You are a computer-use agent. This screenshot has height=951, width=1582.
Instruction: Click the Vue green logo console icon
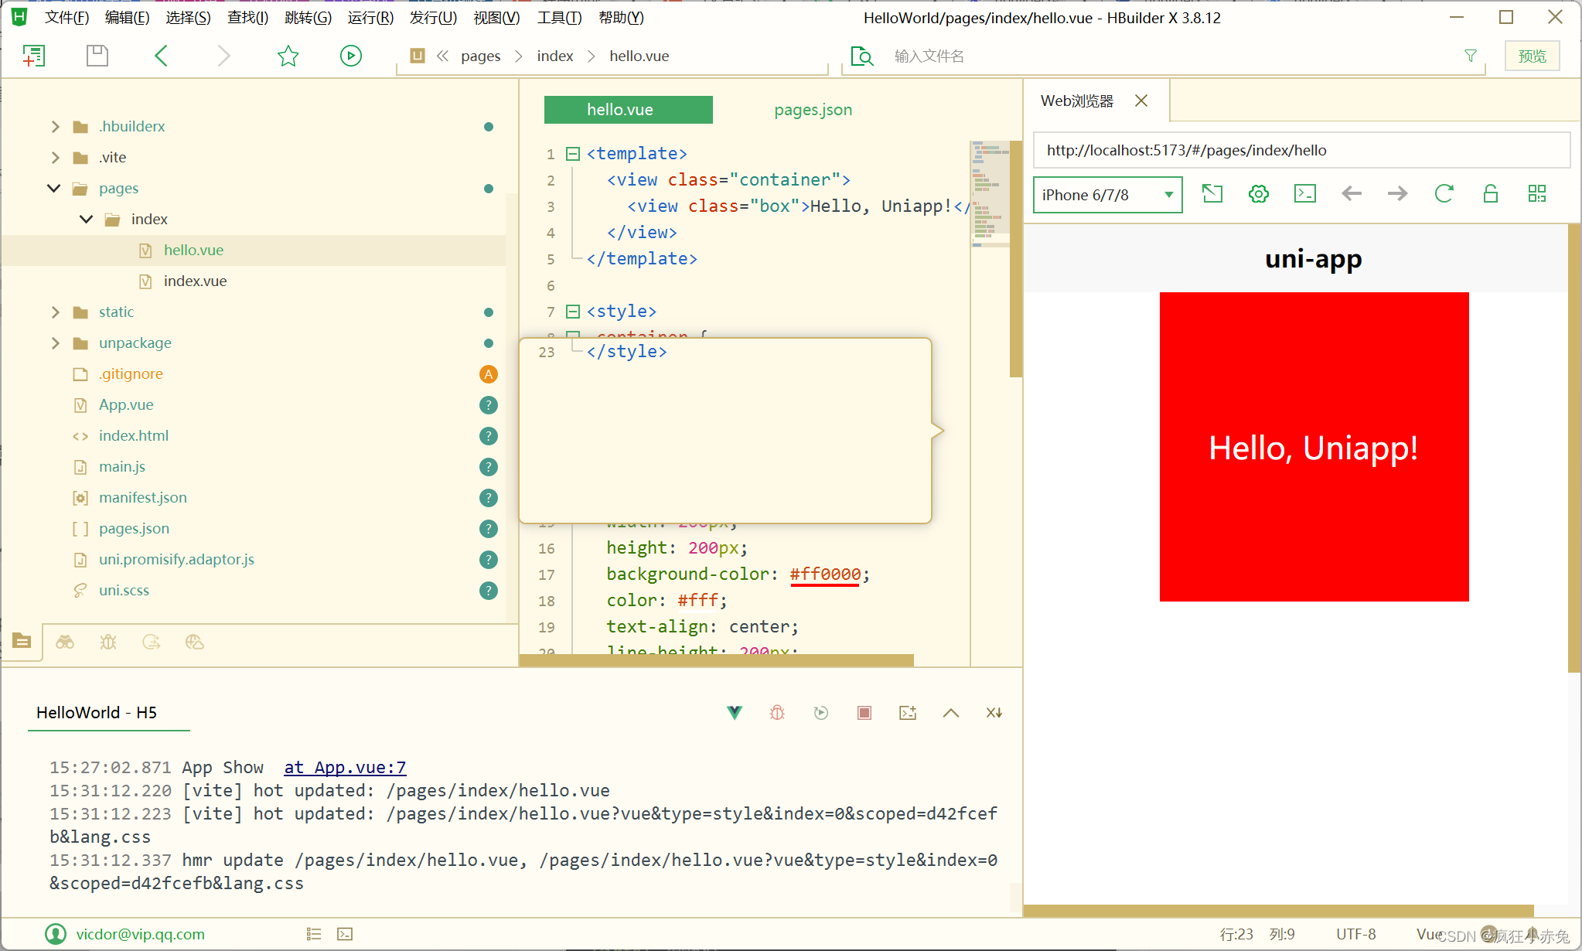click(735, 713)
